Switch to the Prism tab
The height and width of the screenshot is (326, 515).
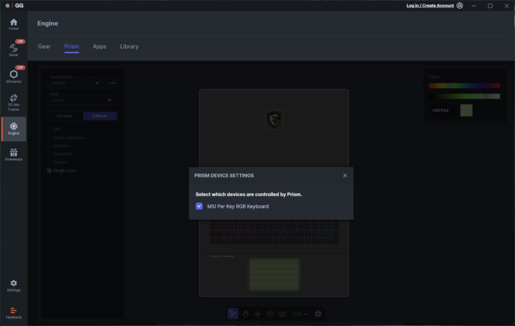[x=72, y=47]
